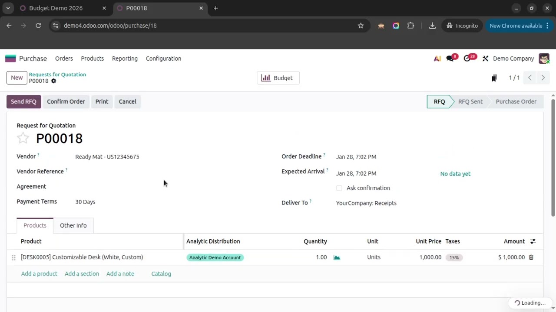Open the activities clock icon
This screenshot has width=556, height=312.
coord(467,58)
